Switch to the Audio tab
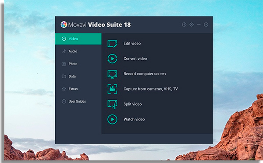The image size is (263, 163). pos(78,51)
